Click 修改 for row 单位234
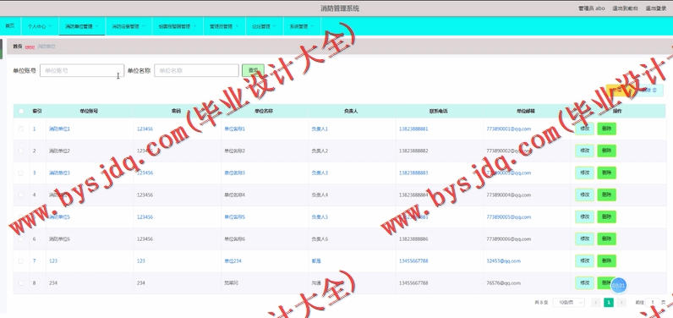The height and width of the screenshot is (318, 673). point(584,261)
